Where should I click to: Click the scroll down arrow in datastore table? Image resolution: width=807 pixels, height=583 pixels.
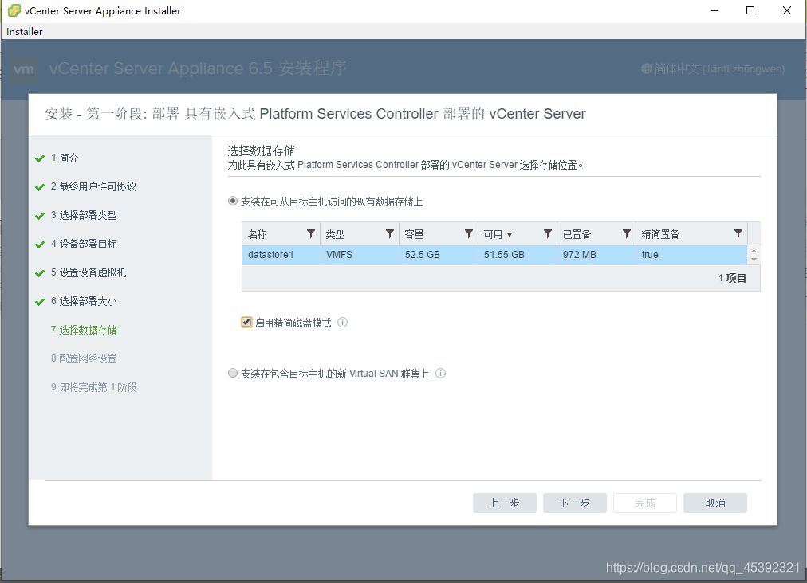click(754, 260)
